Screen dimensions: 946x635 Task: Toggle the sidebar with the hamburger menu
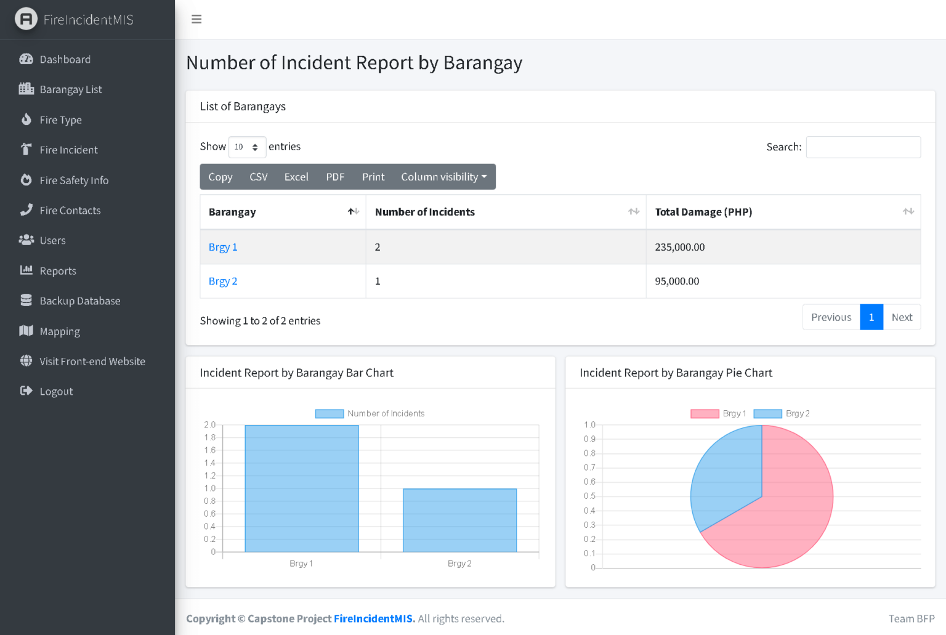pos(196,19)
